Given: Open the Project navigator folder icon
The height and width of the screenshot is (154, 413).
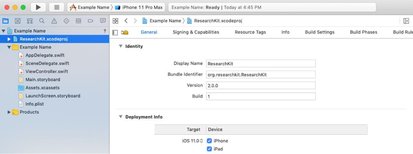Looking at the screenshot, I should [x=5, y=21].
